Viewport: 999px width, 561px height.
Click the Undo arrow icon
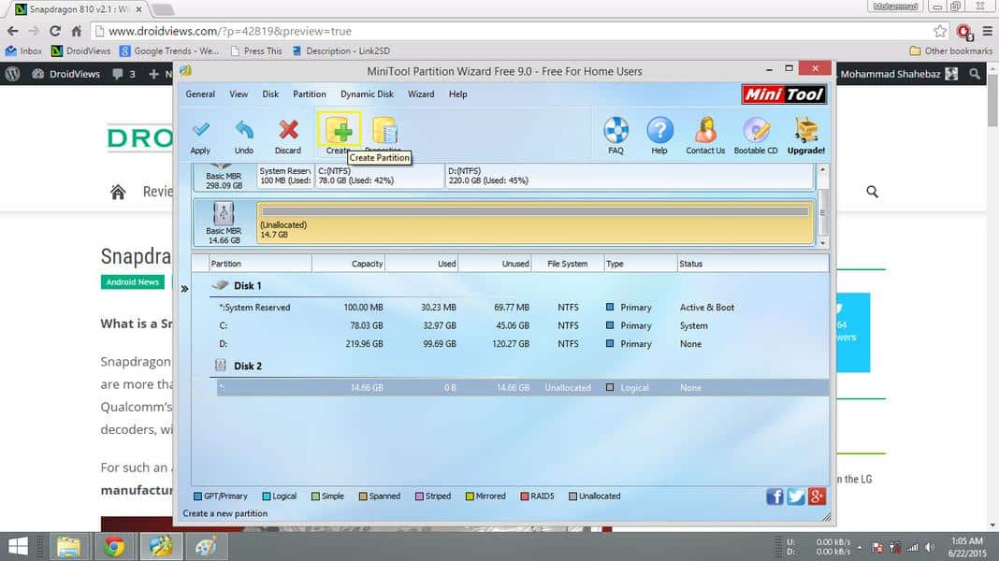click(x=244, y=130)
